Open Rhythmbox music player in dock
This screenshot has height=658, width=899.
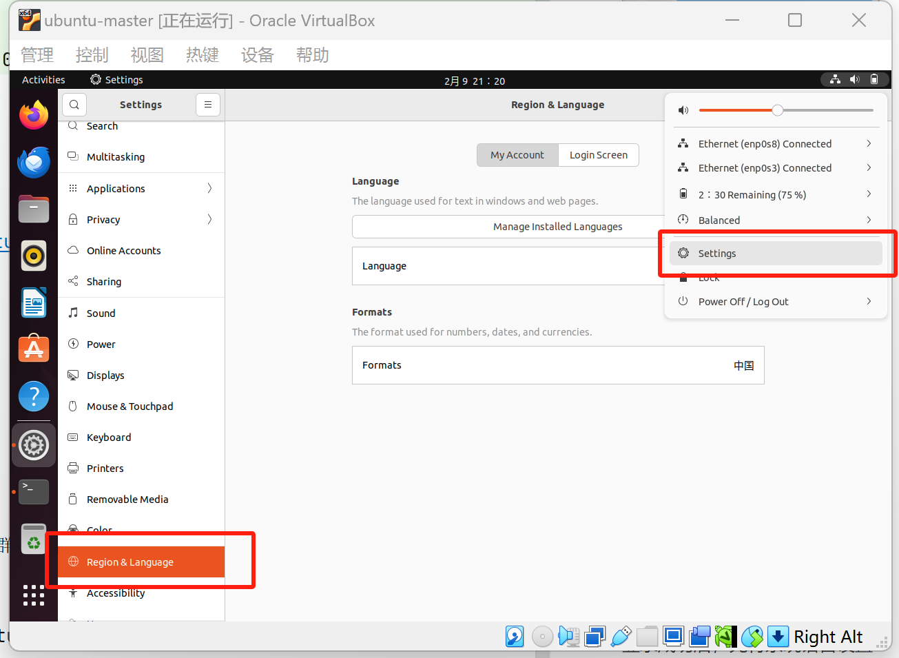34,256
